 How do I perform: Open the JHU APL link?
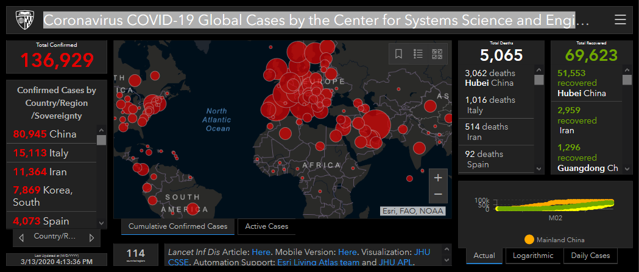pyautogui.click(x=396, y=262)
